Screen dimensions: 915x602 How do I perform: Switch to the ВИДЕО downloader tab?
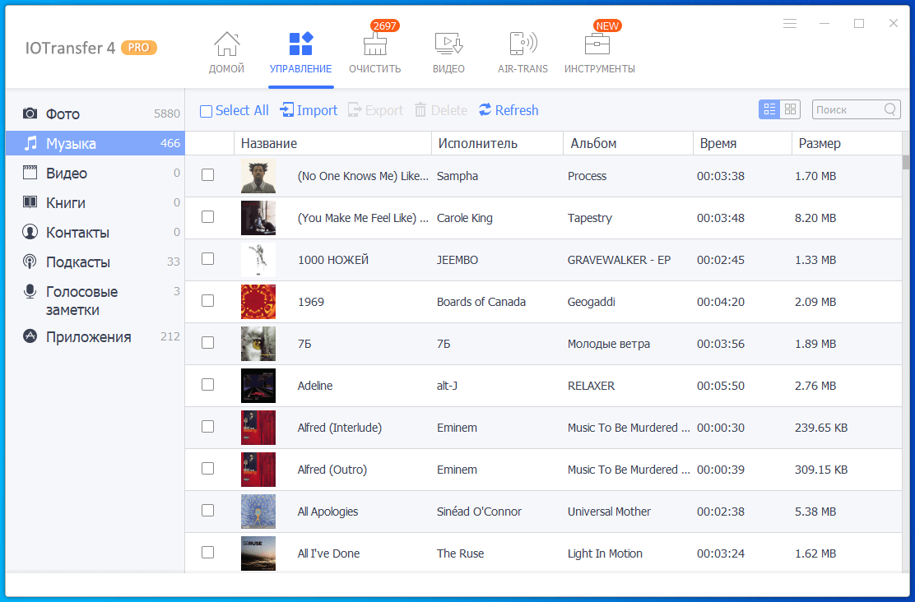(448, 53)
